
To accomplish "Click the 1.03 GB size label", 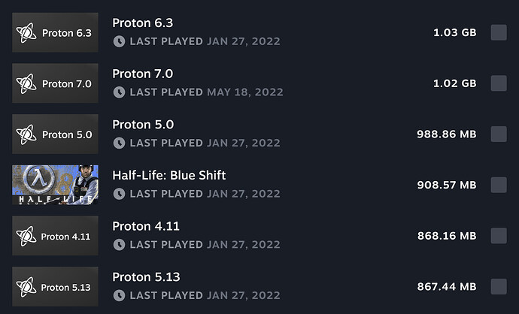I will [x=455, y=32].
